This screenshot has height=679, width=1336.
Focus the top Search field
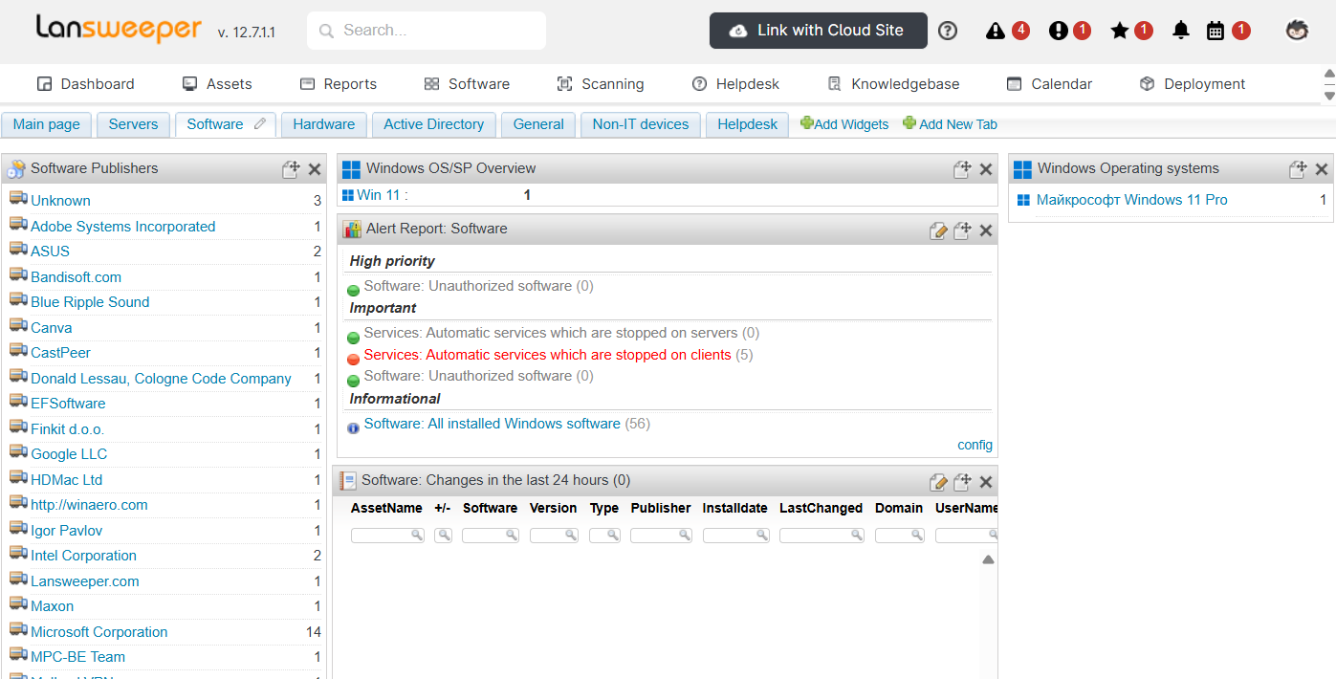[x=427, y=31]
